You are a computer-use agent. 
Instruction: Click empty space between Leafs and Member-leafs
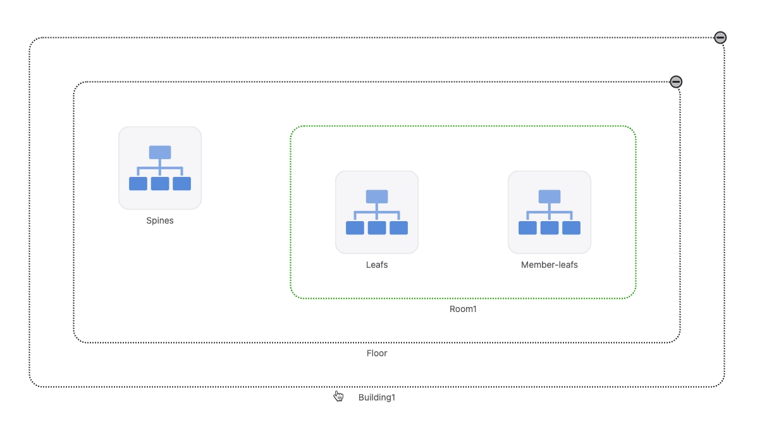tap(463, 212)
